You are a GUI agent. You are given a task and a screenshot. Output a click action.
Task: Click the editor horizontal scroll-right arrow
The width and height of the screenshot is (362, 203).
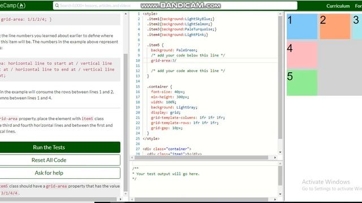tap(275, 158)
